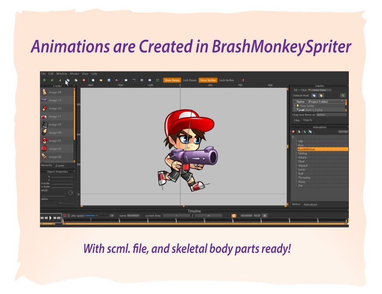Viewport: 382px width, 294px height.
Task: Click the cut icon in toolbar
Action: coord(60,80)
